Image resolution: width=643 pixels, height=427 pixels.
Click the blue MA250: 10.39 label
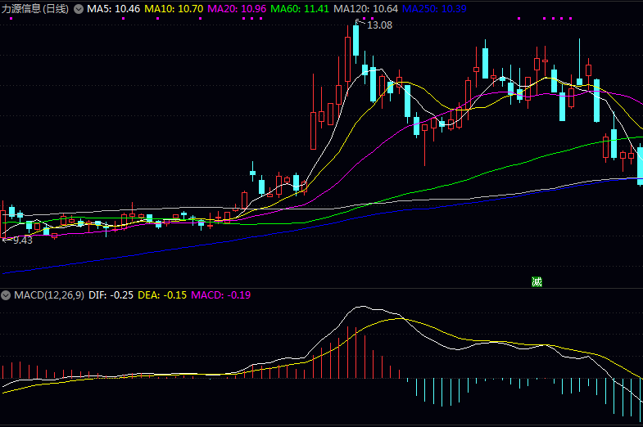tap(434, 9)
